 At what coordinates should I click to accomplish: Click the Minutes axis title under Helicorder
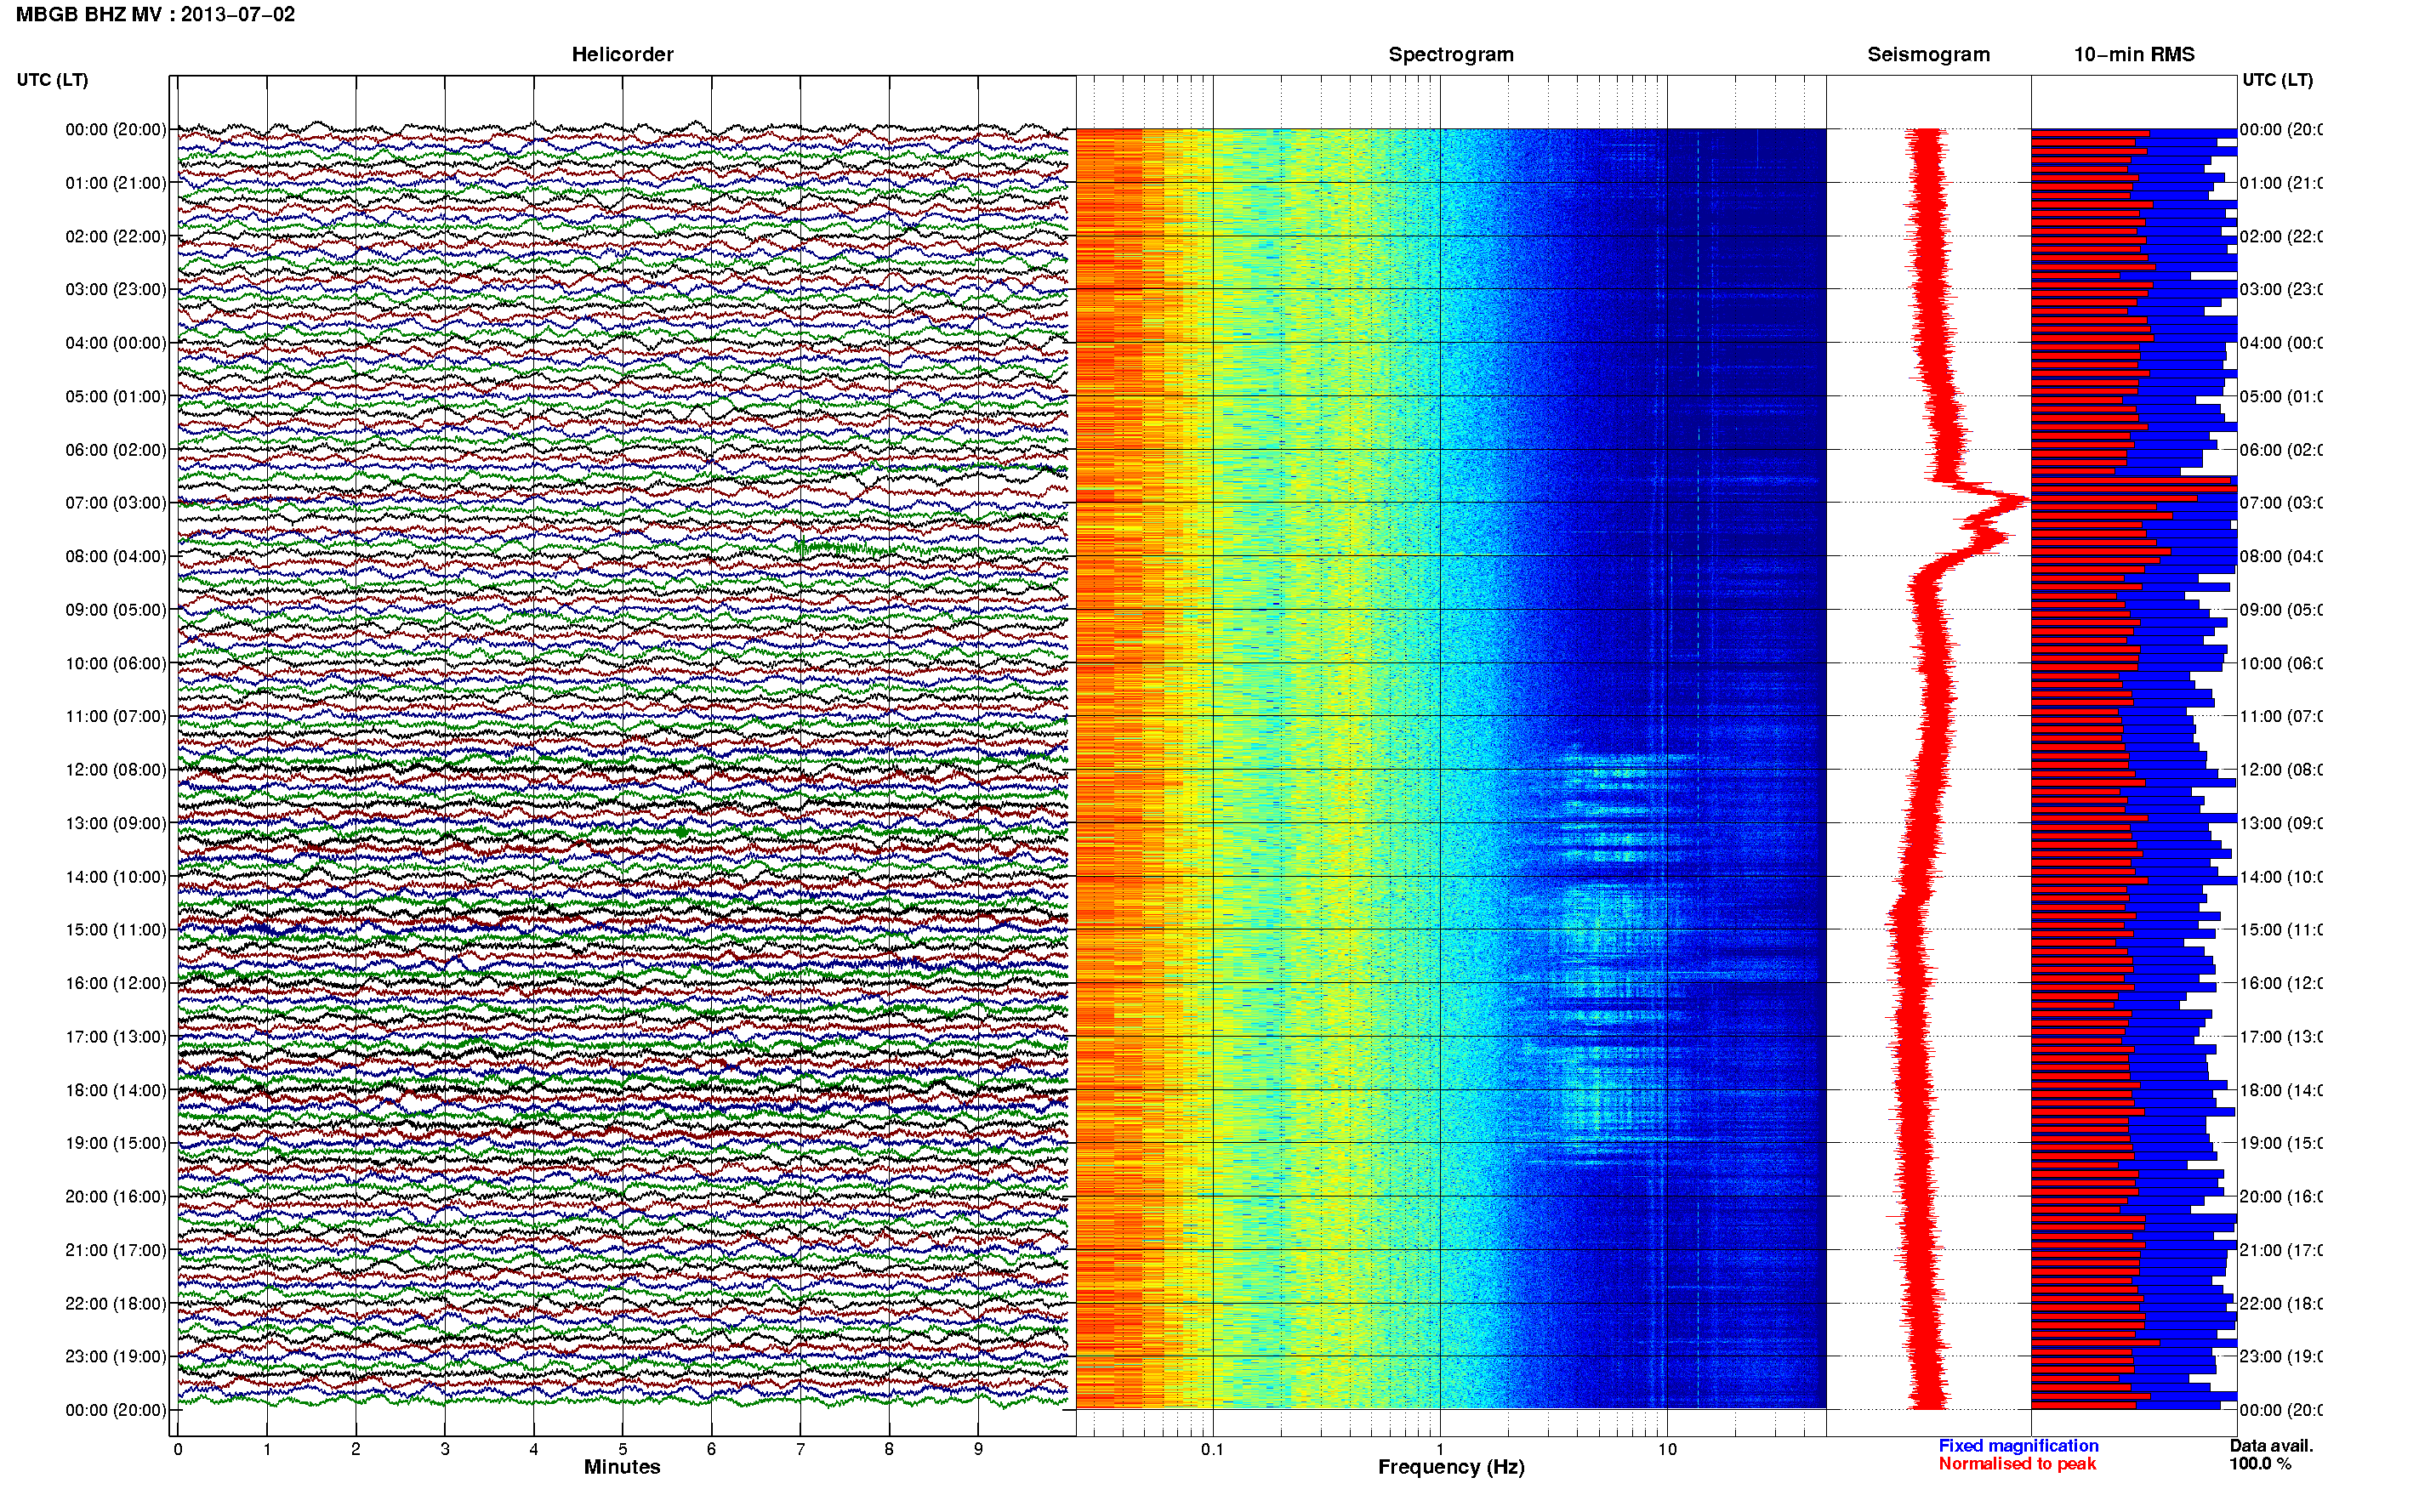[622, 1467]
